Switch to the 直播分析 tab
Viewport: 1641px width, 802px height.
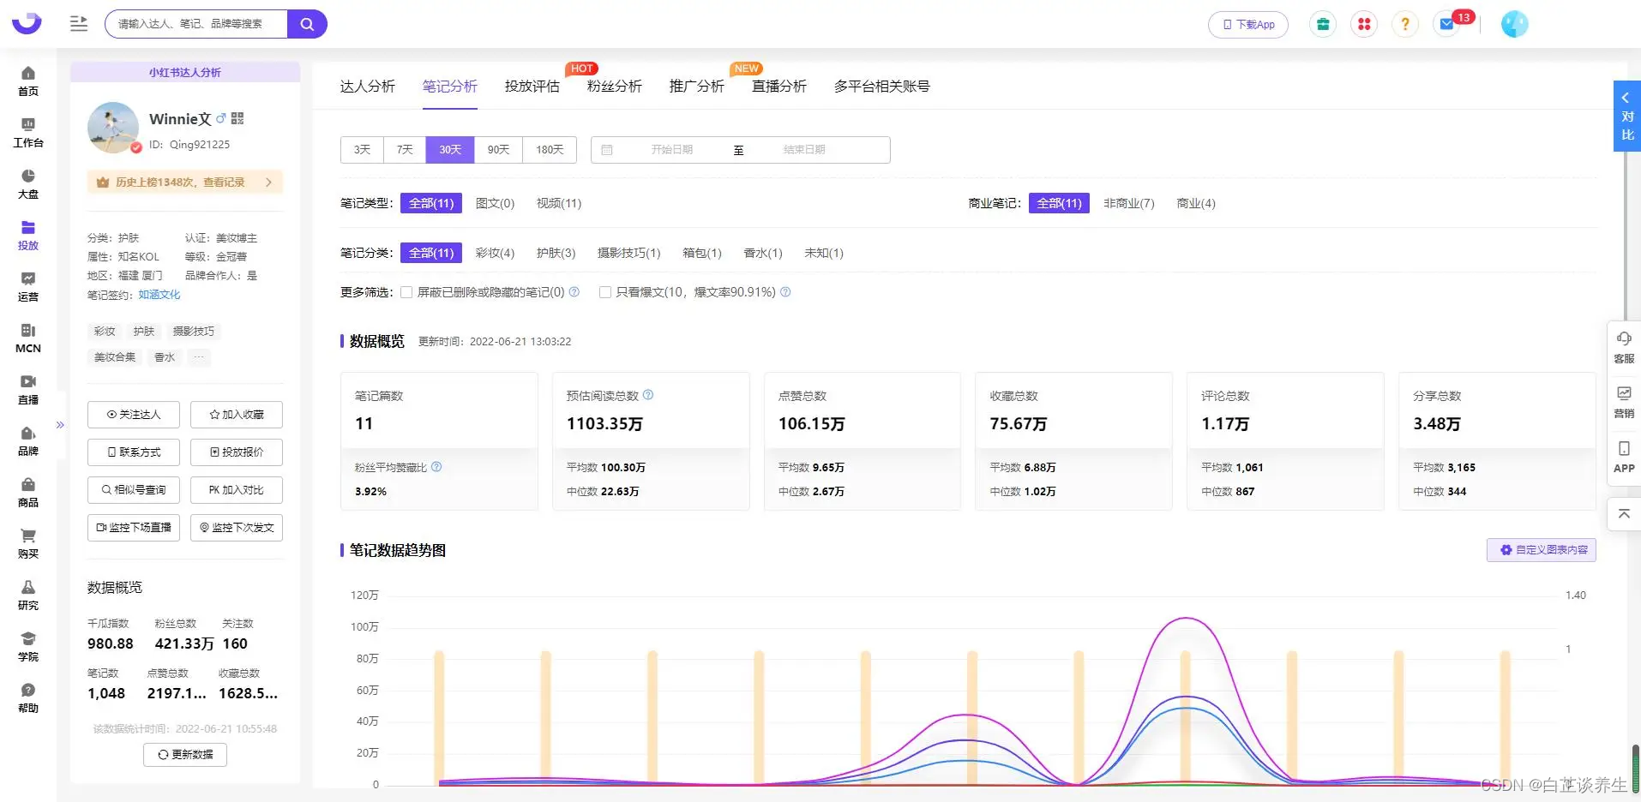(779, 86)
